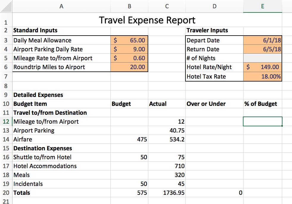
Task: Select the mileage actual value 12
Action: (167, 122)
